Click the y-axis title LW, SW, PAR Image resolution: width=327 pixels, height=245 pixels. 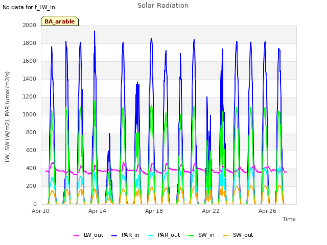pyautogui.click(x=7, y=117)
